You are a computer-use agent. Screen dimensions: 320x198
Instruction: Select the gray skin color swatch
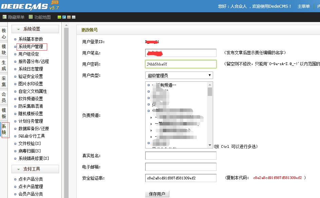(x=74, y=17)
